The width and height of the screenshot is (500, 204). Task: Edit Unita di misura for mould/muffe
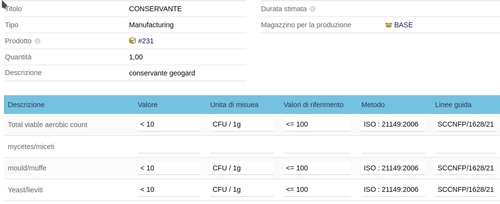[x=242, y=168]
